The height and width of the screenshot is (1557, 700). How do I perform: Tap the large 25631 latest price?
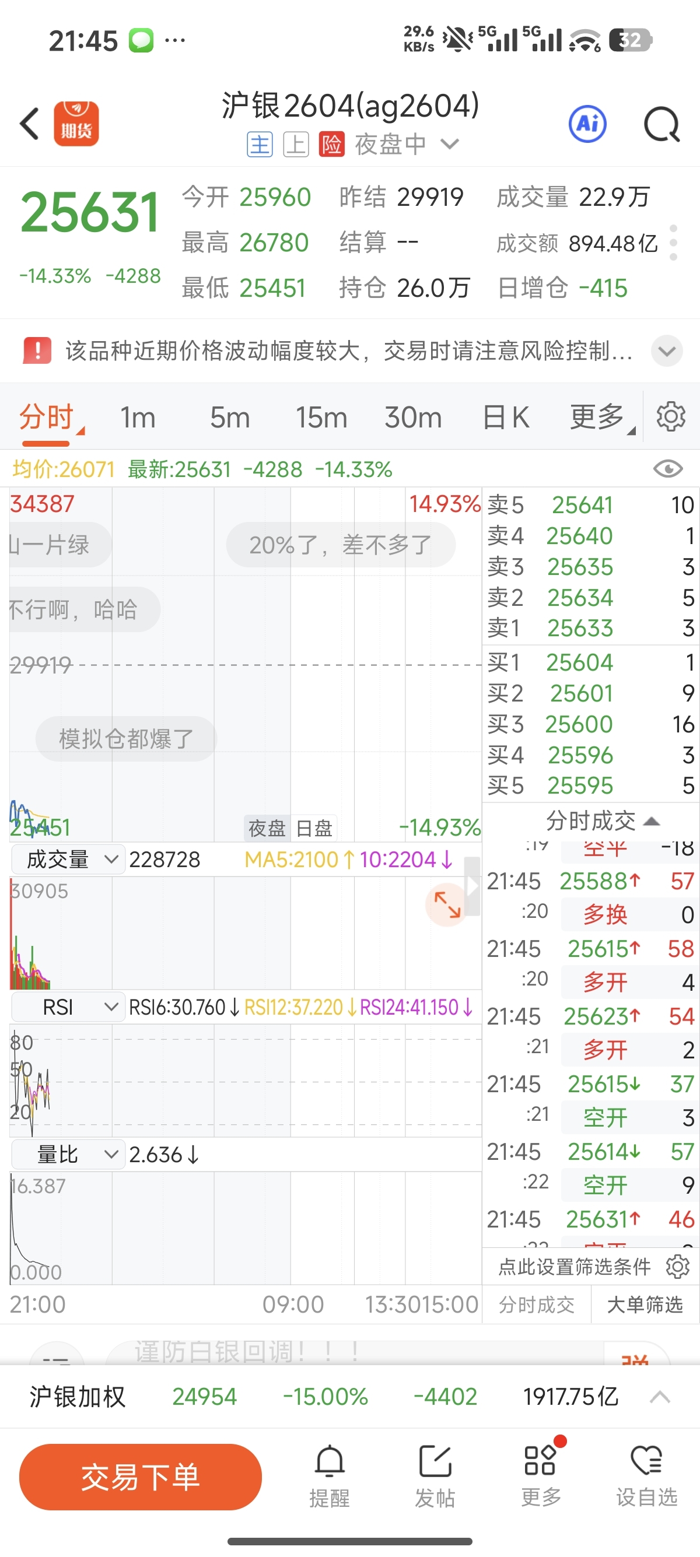pyautogui.click(x=89, y=212)
